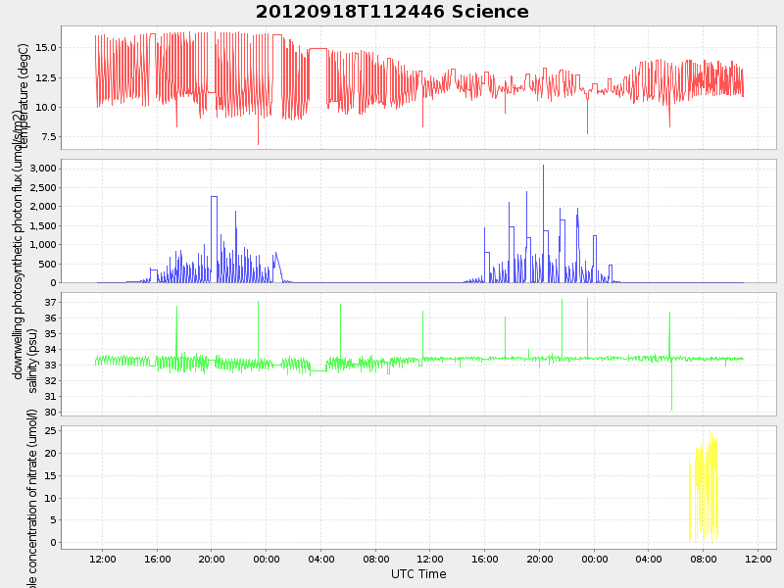
Task: Click the 30 tick on the salinity axis
Action: pos(52,413)
